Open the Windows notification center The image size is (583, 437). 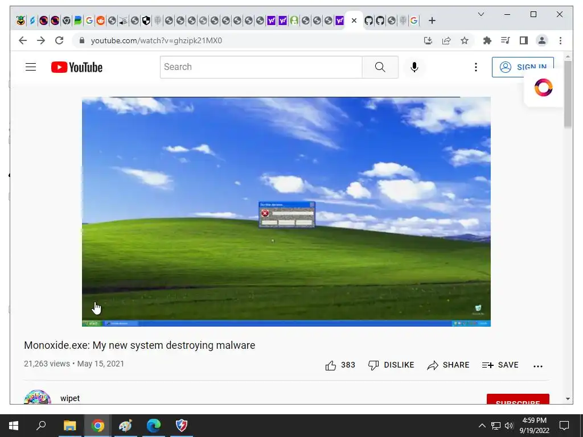[x=564, y=426]
